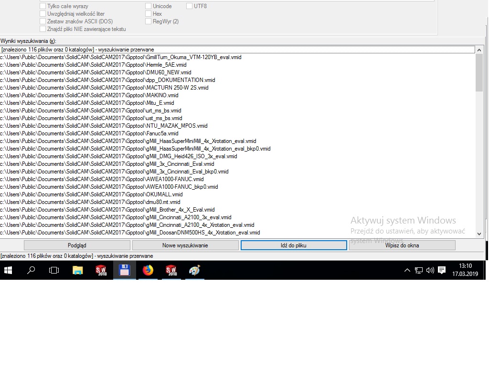
Task: Select the Fanuc5a.vmid row
Action: coord(237,133)
